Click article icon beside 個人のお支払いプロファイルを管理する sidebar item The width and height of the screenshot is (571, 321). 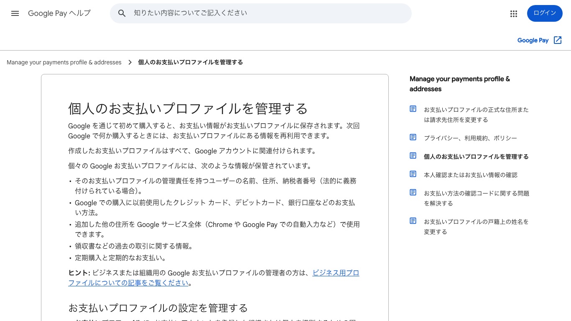(x=413, y=155)
